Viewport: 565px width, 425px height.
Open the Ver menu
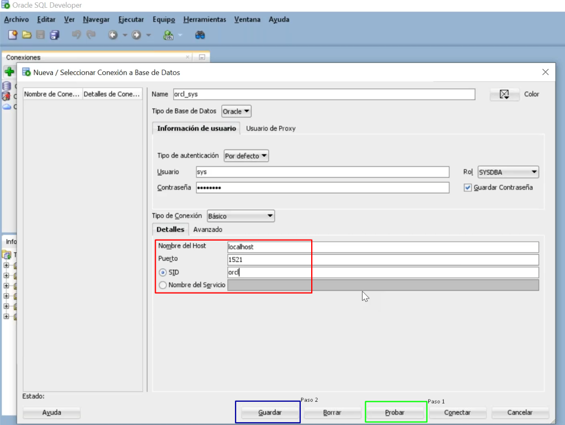[x=69, y=19]
